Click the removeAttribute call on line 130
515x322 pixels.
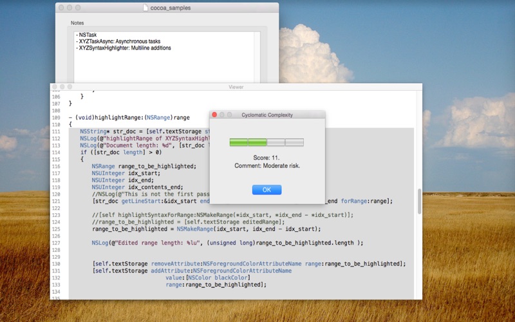[x=249, y=264]
